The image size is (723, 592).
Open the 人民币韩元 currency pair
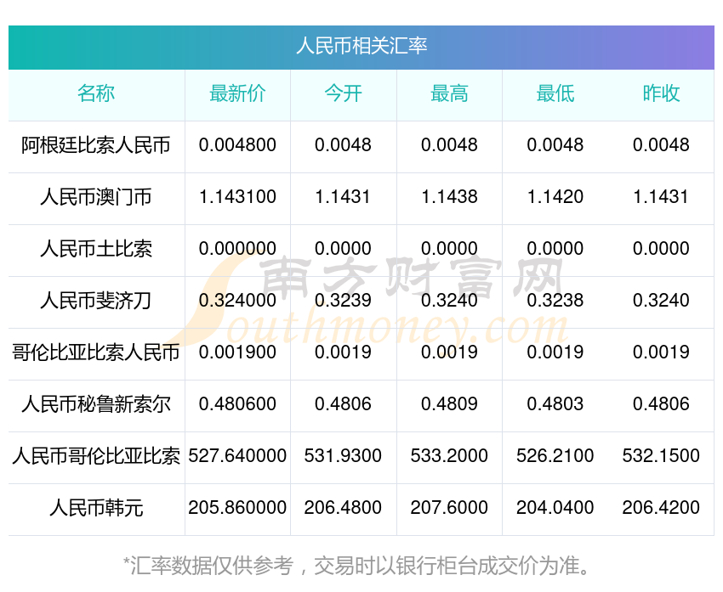tap(96, 509)
